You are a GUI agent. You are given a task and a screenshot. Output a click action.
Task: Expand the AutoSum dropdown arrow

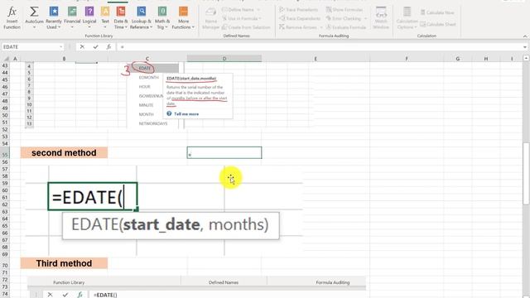pyautogui.click(x=34, y=27)
